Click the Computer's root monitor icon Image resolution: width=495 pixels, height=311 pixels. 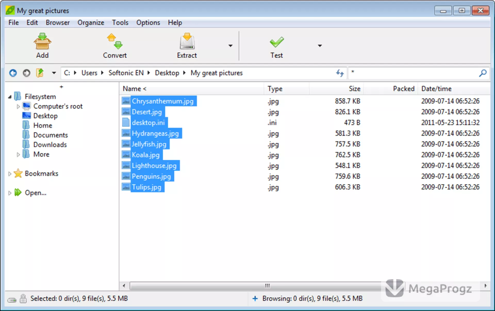27,106
